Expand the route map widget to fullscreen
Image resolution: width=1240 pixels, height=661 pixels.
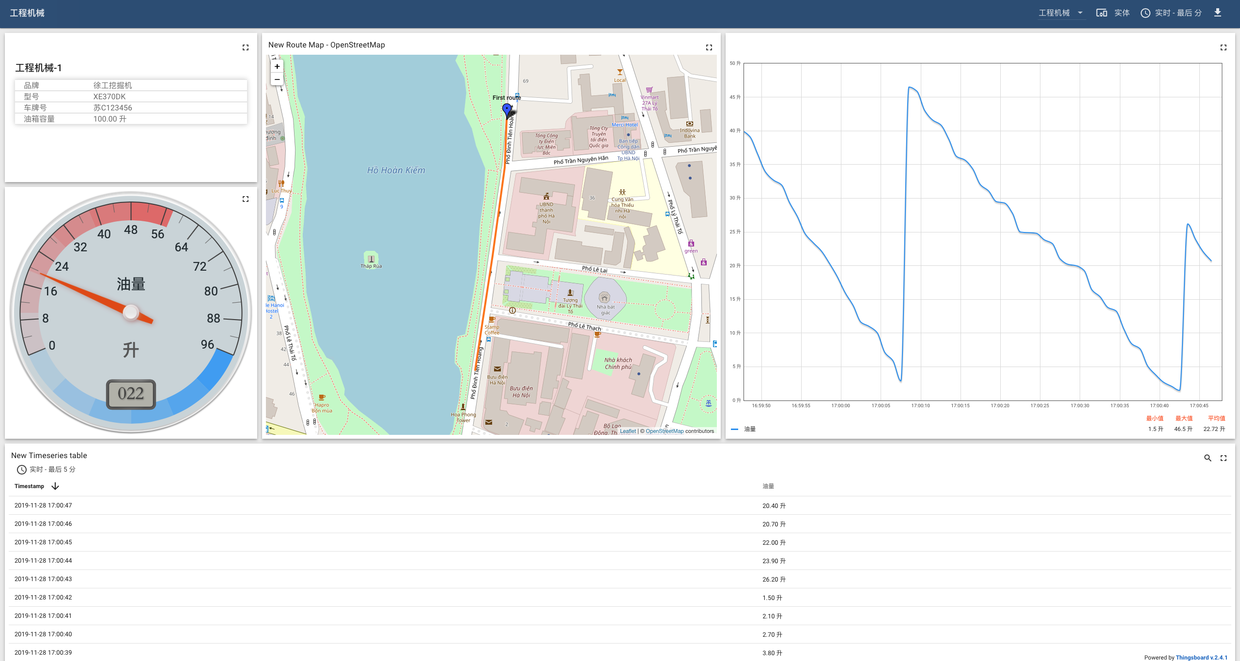(709, 47)
